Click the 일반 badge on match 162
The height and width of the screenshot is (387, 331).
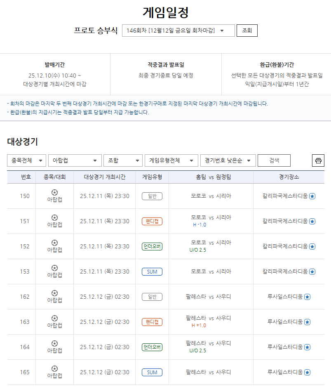tap(153, 296)
